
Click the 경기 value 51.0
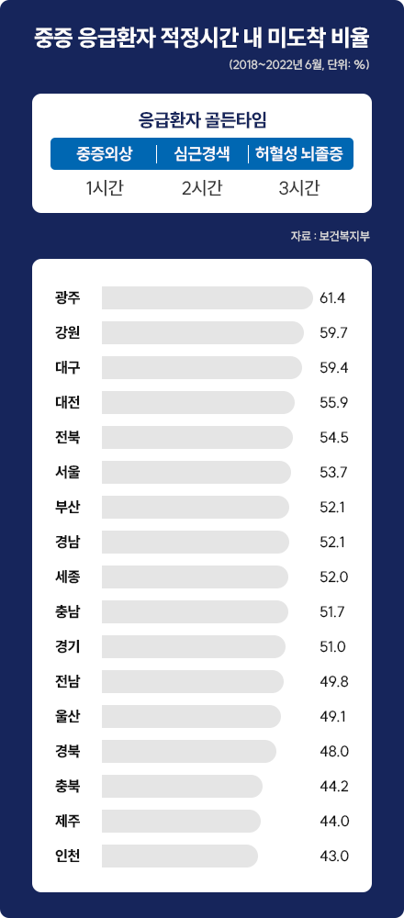333,647
